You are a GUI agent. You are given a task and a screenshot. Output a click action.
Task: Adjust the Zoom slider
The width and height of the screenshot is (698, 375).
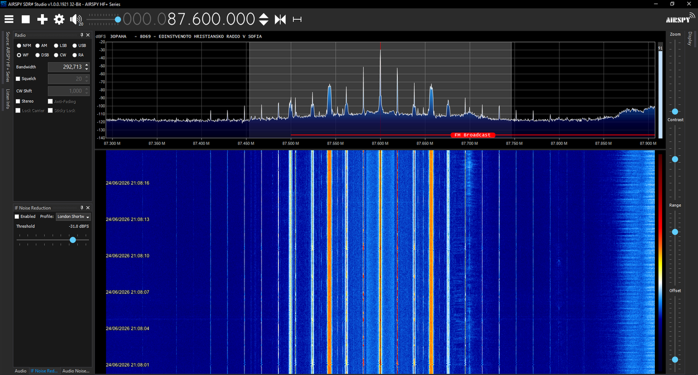pos(675,111)
